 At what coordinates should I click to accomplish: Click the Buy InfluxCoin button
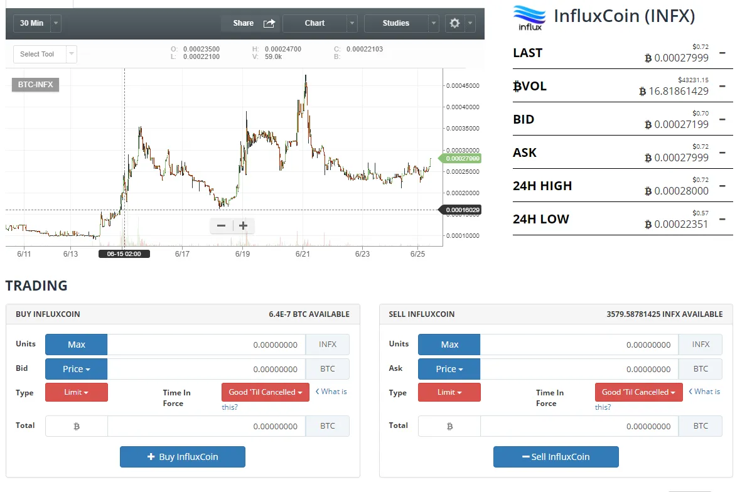(182, 456)
